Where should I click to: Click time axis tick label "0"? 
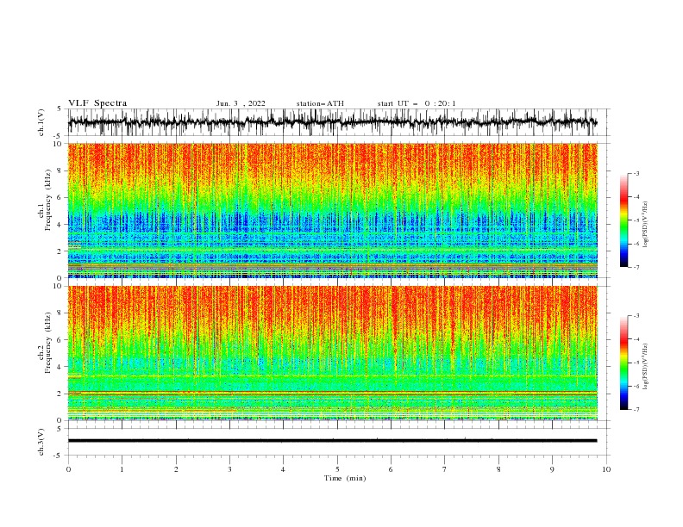[x=68, y=469]
